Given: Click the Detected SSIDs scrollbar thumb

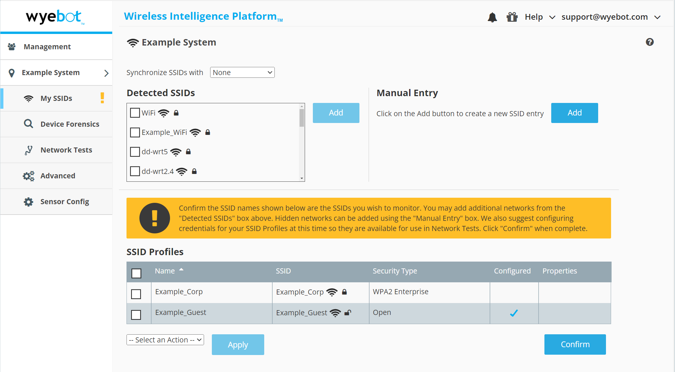Looking at the screenshot, I should click(302, 118).
